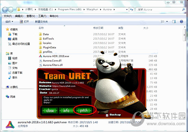Click Program Files (x86) breadcrumb

click(70, 10)
